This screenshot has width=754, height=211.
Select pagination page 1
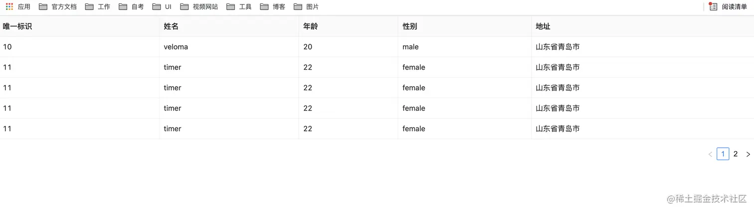click(723, 154)
